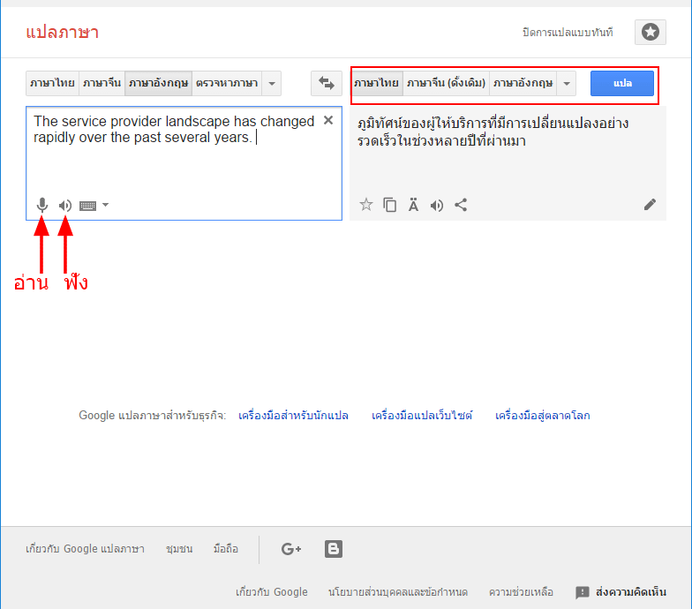Viewport: 692px width, 609px height.
Task: Open the virtual keyboard input tool
Action: (x=88, y=206)
